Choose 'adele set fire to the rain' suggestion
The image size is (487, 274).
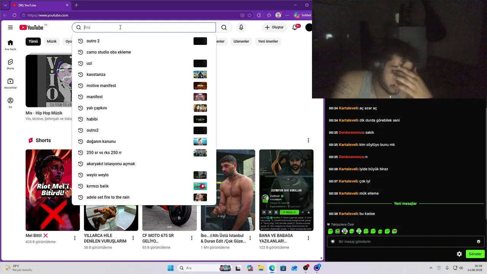(144, 197)
